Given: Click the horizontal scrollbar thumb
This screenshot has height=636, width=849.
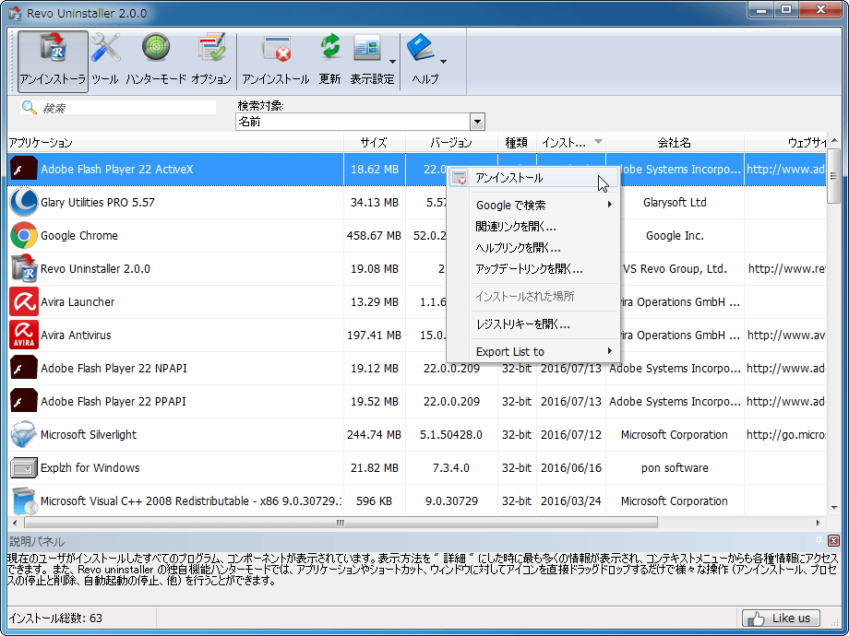Looking at the screenshot, I should (x=340, y=523).
